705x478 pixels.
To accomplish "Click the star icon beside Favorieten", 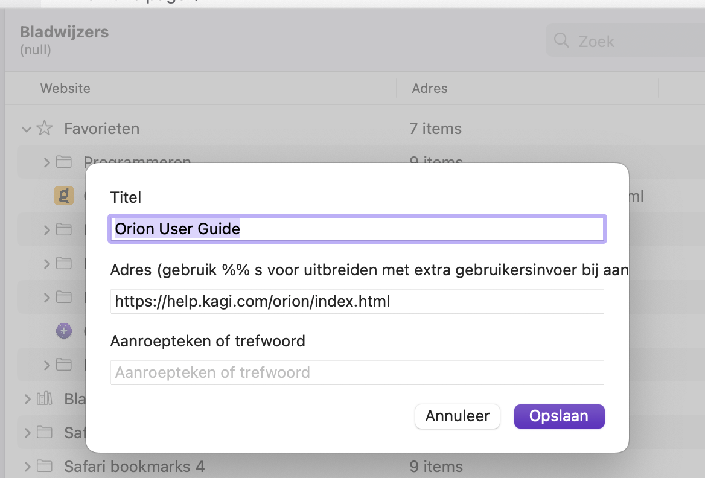I will tap(44, 129).
